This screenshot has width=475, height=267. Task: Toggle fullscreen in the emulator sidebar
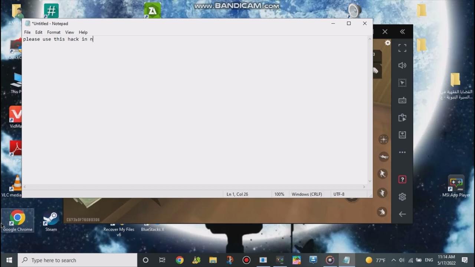(x=402, y=48)
